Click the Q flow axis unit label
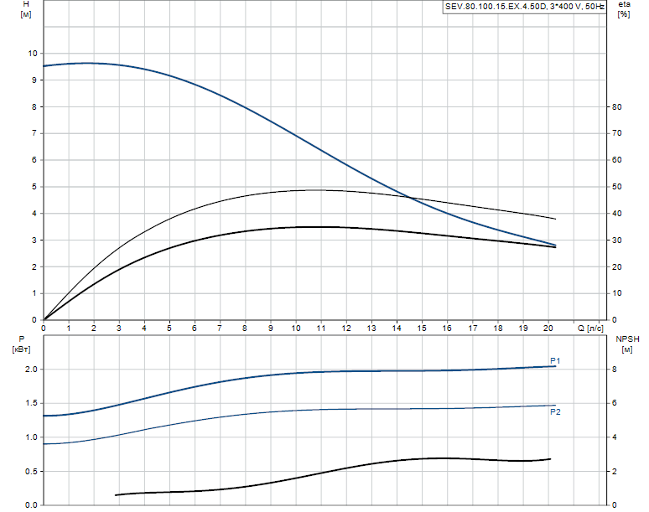The image size is (649, 512). [590, 328]
